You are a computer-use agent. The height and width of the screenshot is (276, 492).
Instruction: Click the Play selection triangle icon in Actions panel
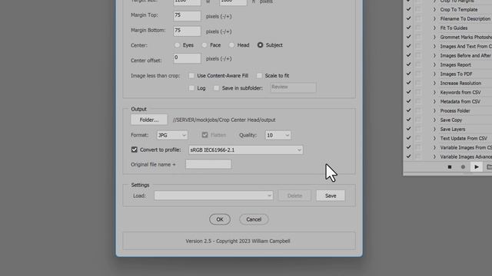point(477,167)
